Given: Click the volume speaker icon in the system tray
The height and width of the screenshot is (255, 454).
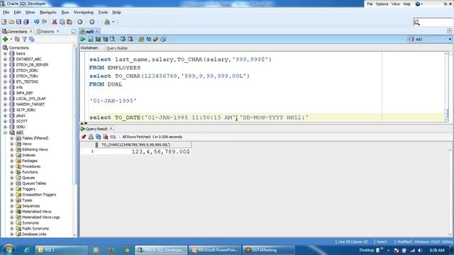Looking at the screenshot, I should [420, 250].
